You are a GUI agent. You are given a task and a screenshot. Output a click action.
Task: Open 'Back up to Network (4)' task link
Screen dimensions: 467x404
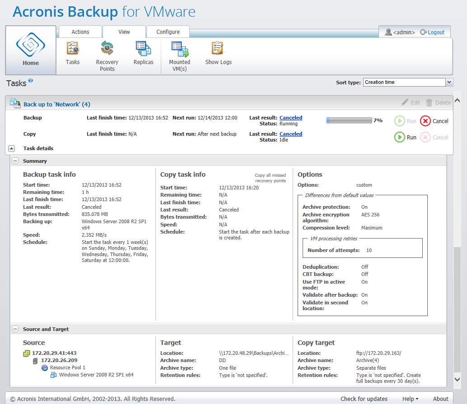pyautogui.click(x=57, y=104)
